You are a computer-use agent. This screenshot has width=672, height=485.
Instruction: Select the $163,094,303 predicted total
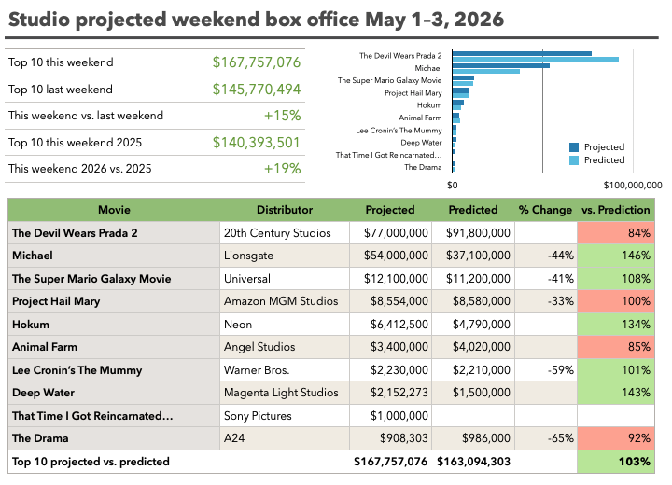[x=473, y=462]
